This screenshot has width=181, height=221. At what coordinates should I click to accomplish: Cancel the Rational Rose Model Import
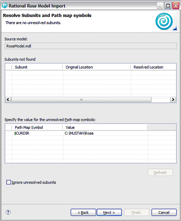click(164, 213)
